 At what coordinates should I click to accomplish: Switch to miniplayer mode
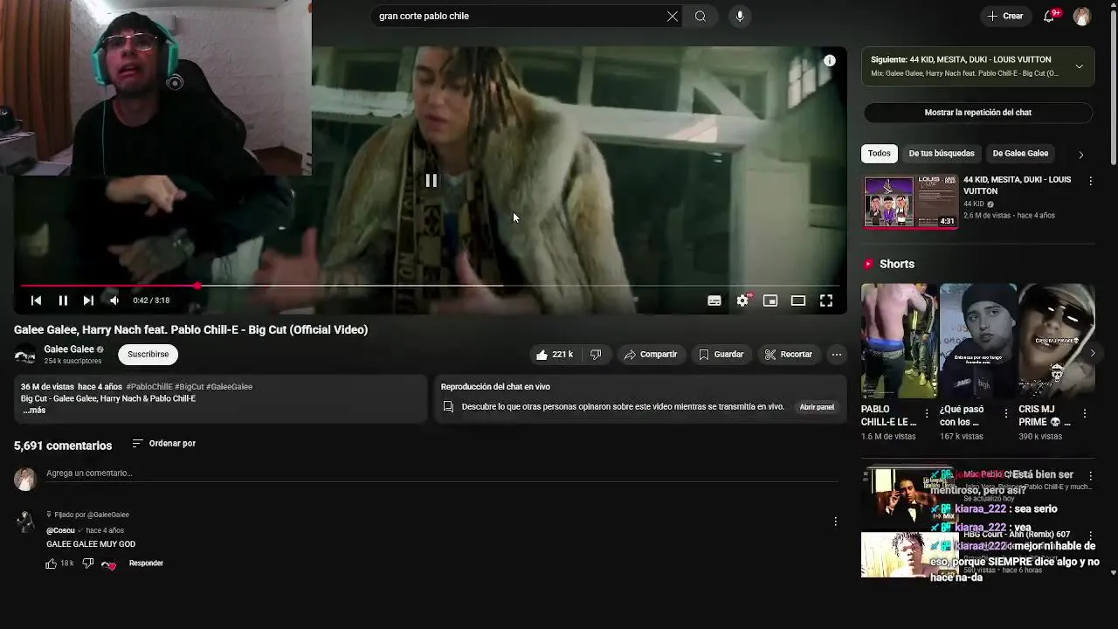pos(770,301)
